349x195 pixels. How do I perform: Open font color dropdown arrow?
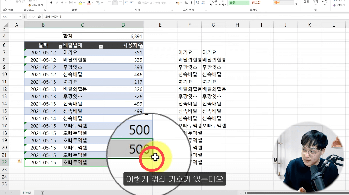tap(93, 3)
